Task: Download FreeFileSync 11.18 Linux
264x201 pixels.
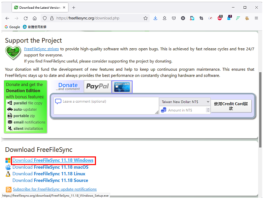Action: point(49,174)
